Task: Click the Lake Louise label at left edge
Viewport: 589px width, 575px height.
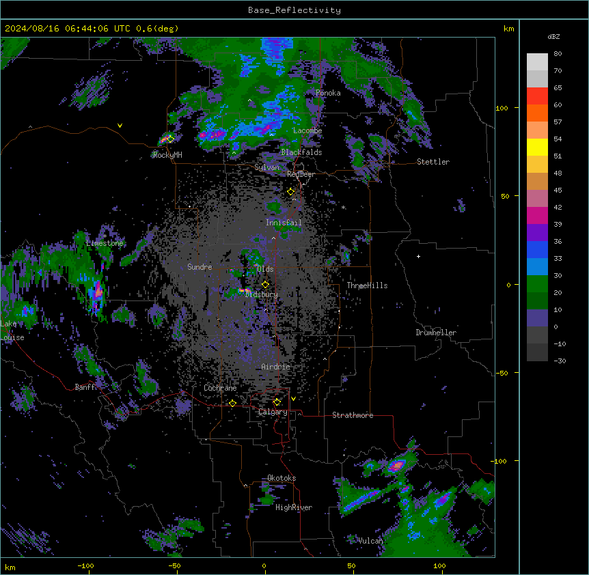Action: (x=12, y=331)
